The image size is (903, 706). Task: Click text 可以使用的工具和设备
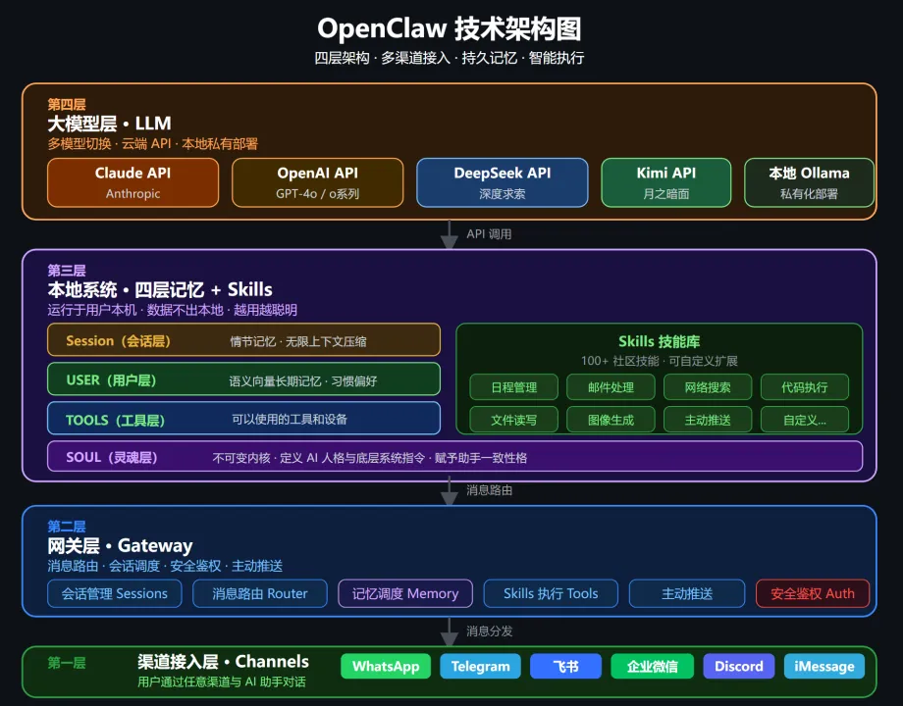[x=290, y=419]
